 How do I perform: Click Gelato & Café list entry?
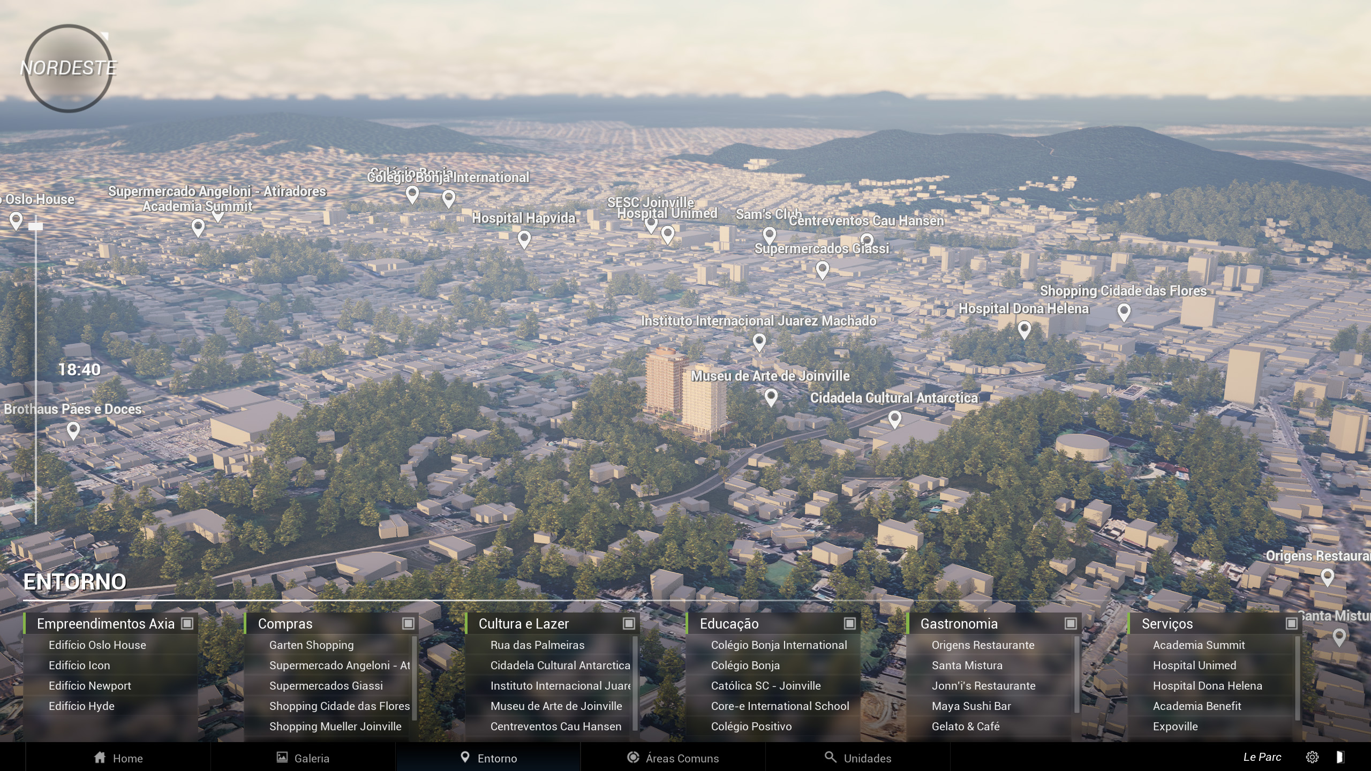point(991,726)
